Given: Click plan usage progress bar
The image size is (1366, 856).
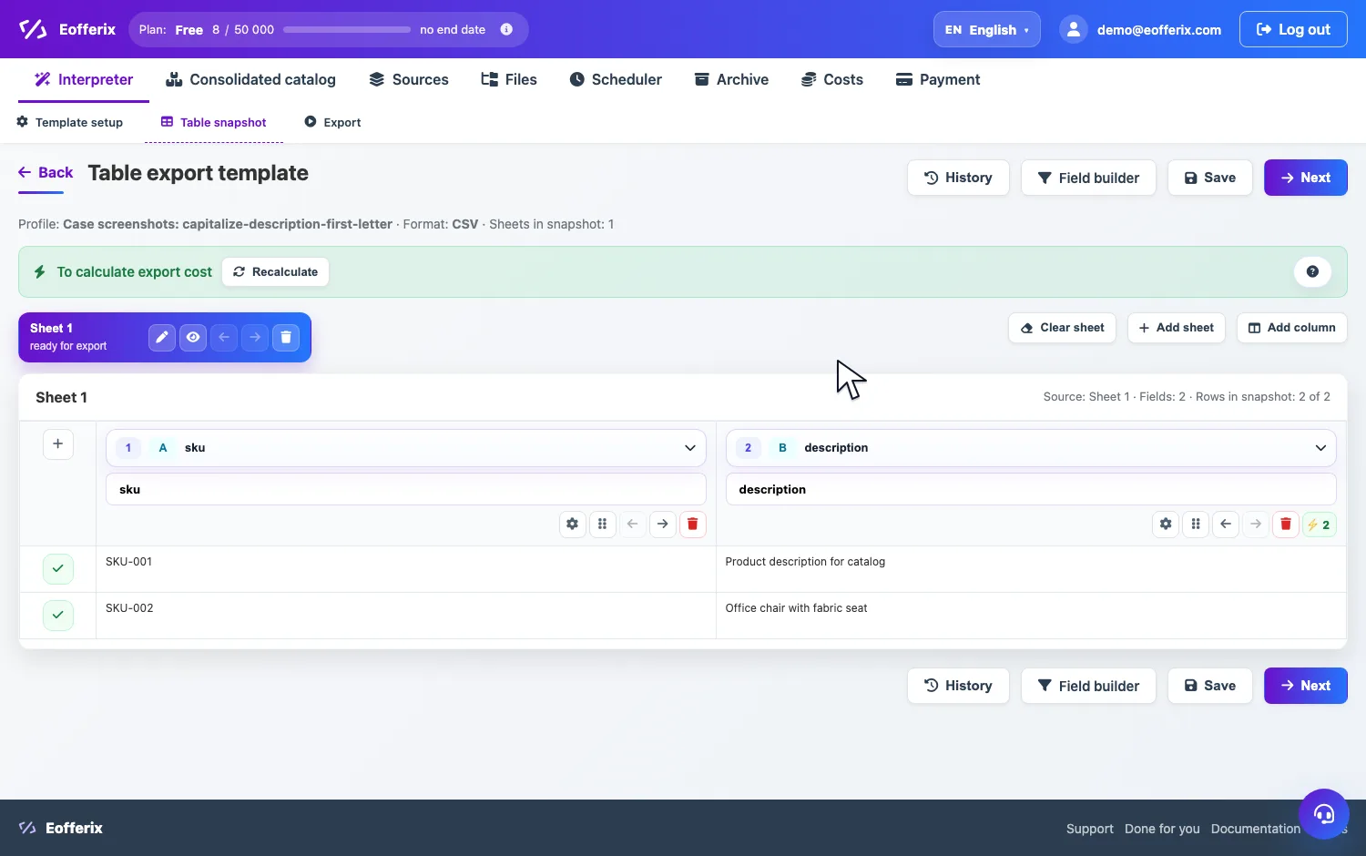Looking at the screenshot, I should click(347, 29).
